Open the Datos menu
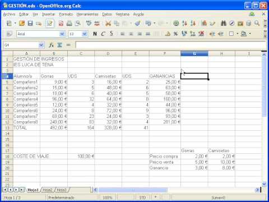The image size is (269, 202). [x=107, y=14]
